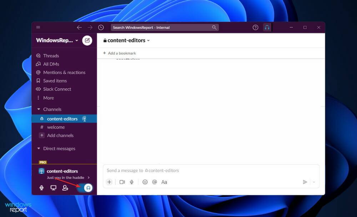The height and width of the screenshot is (217, 357).
Task: Click the compose new message icon
Action: tap(87, 41)
